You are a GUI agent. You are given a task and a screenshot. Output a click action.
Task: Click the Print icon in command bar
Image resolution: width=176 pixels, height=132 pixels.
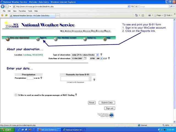(x=150, y=15)
